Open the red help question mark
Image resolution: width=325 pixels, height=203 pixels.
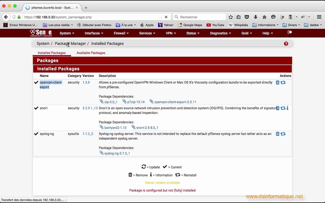tap(286, 44)
